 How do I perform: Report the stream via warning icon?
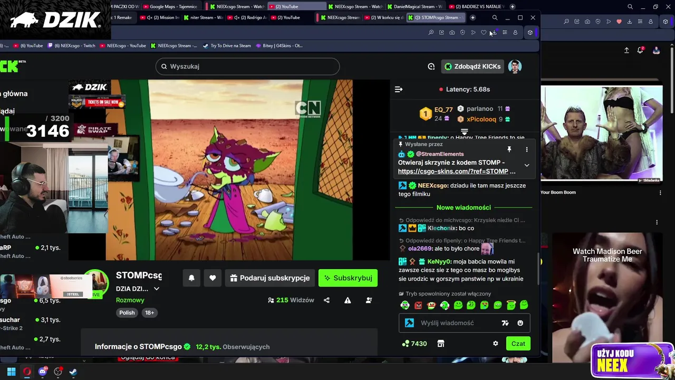[348, 300]
